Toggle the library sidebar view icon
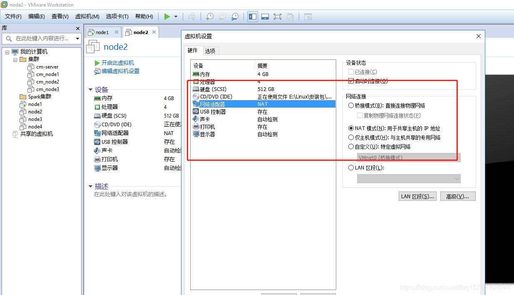 coord(252,17)
